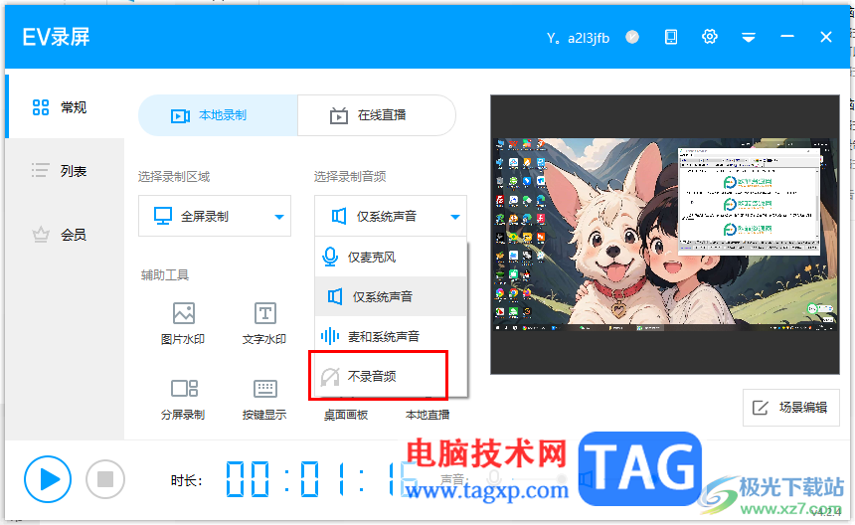Minimize the EV录屏 window
This screenshot has height=525, width=855.
[786, 37]
